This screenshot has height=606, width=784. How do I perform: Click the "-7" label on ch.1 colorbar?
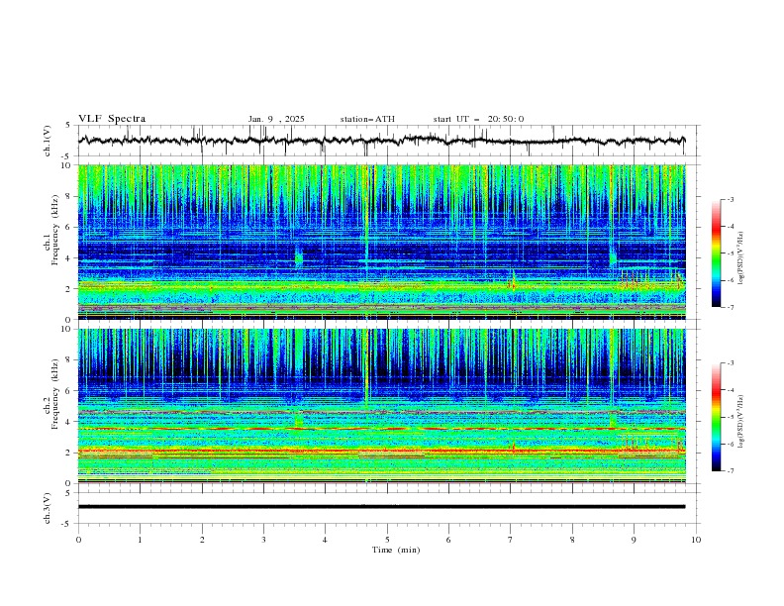[731, 307]
